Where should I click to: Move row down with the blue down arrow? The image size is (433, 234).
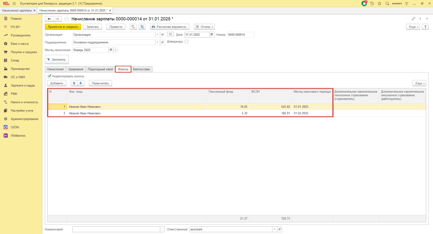point(81,83)
